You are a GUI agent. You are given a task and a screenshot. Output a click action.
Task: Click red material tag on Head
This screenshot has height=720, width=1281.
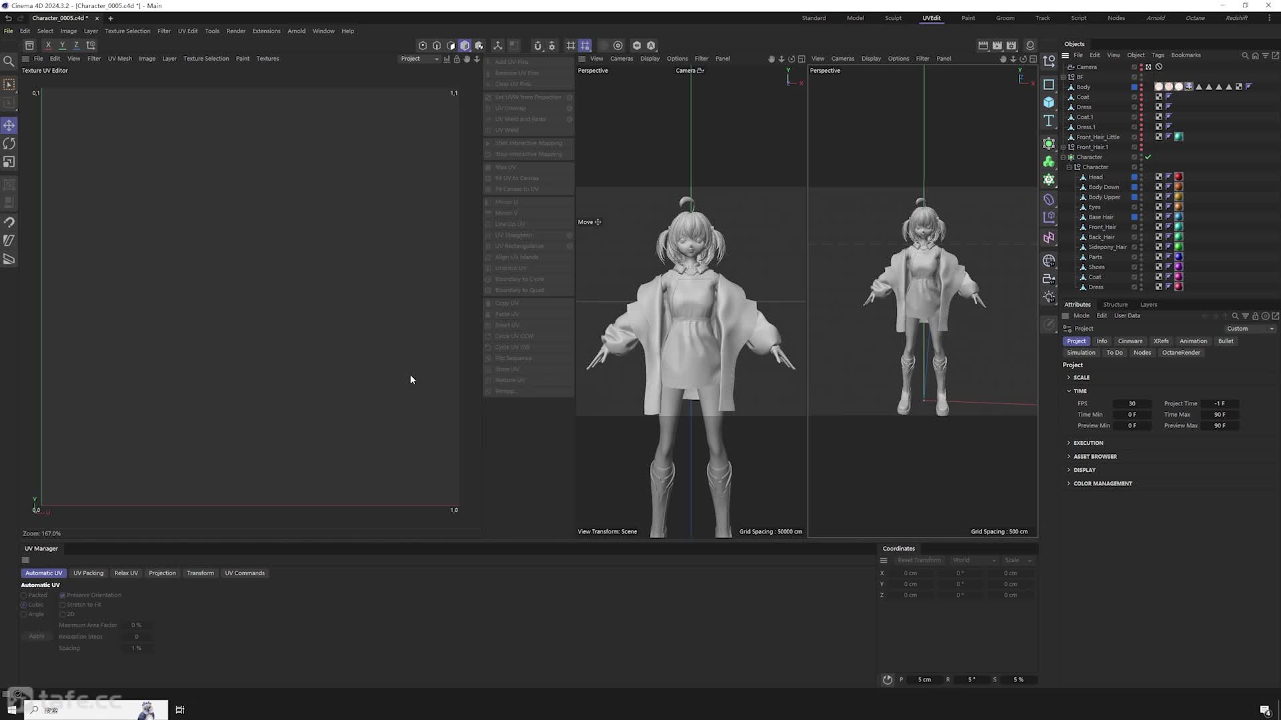point(1178,177)
